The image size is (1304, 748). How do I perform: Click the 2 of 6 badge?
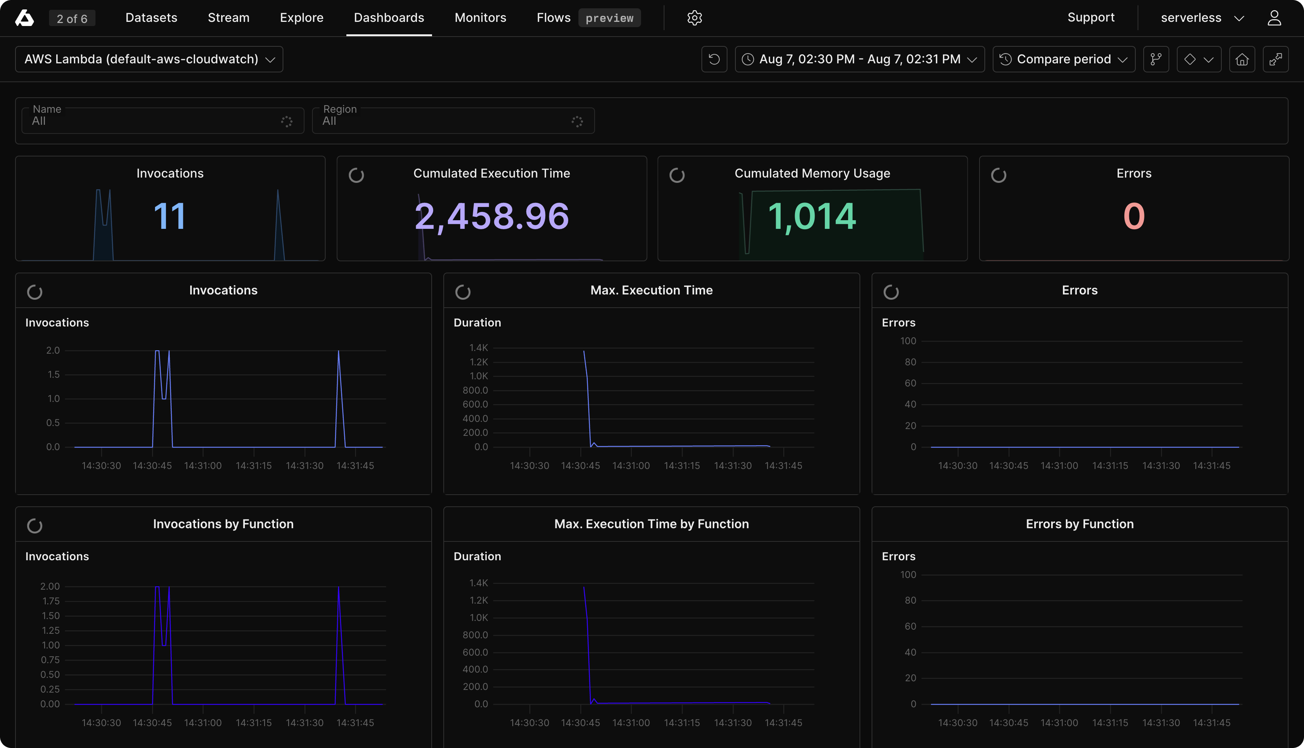72,19
